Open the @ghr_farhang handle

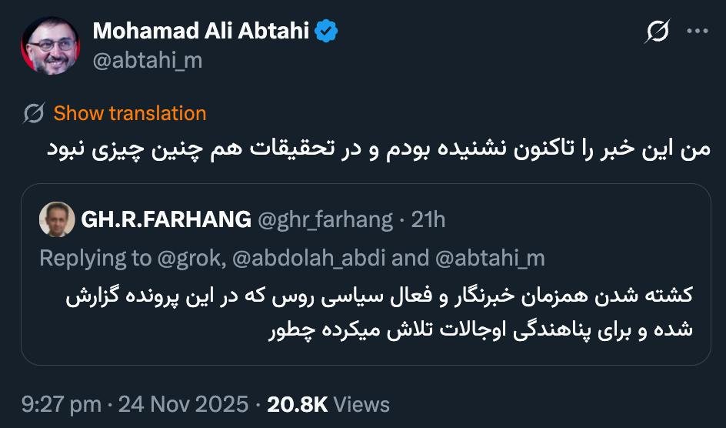pyautogui.click(x=325, y=219)
